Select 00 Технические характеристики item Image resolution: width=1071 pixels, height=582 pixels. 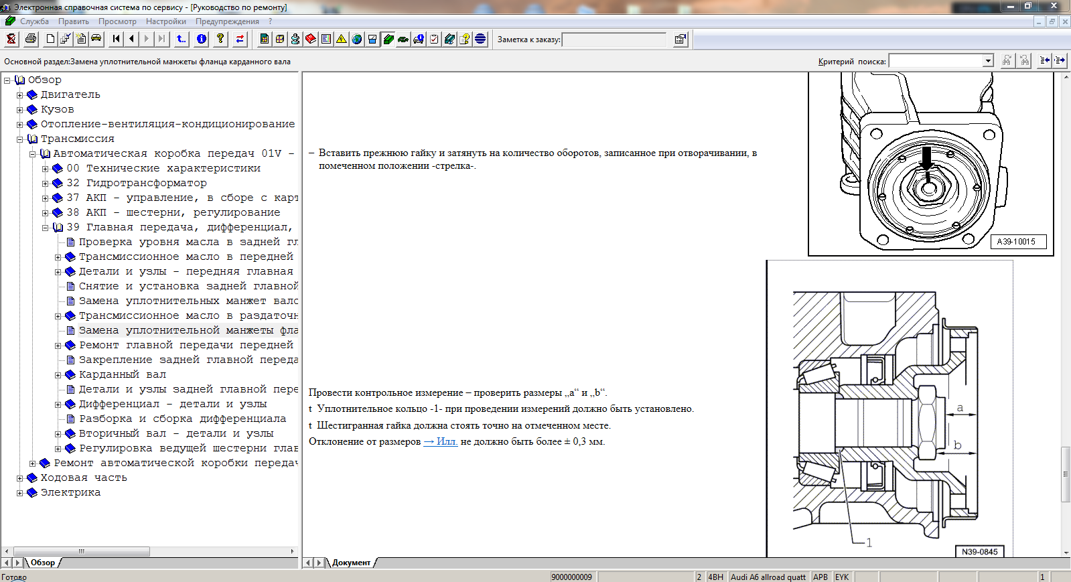tap(163, 168)
